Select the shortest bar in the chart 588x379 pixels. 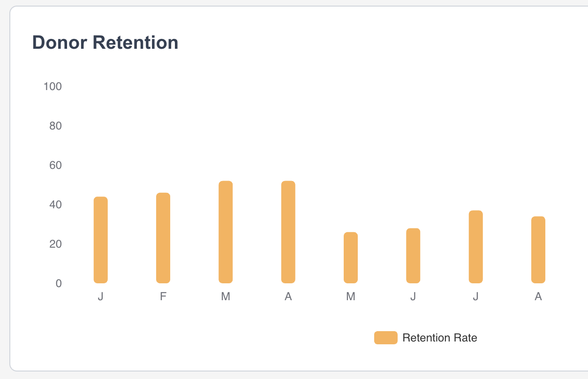351,258
